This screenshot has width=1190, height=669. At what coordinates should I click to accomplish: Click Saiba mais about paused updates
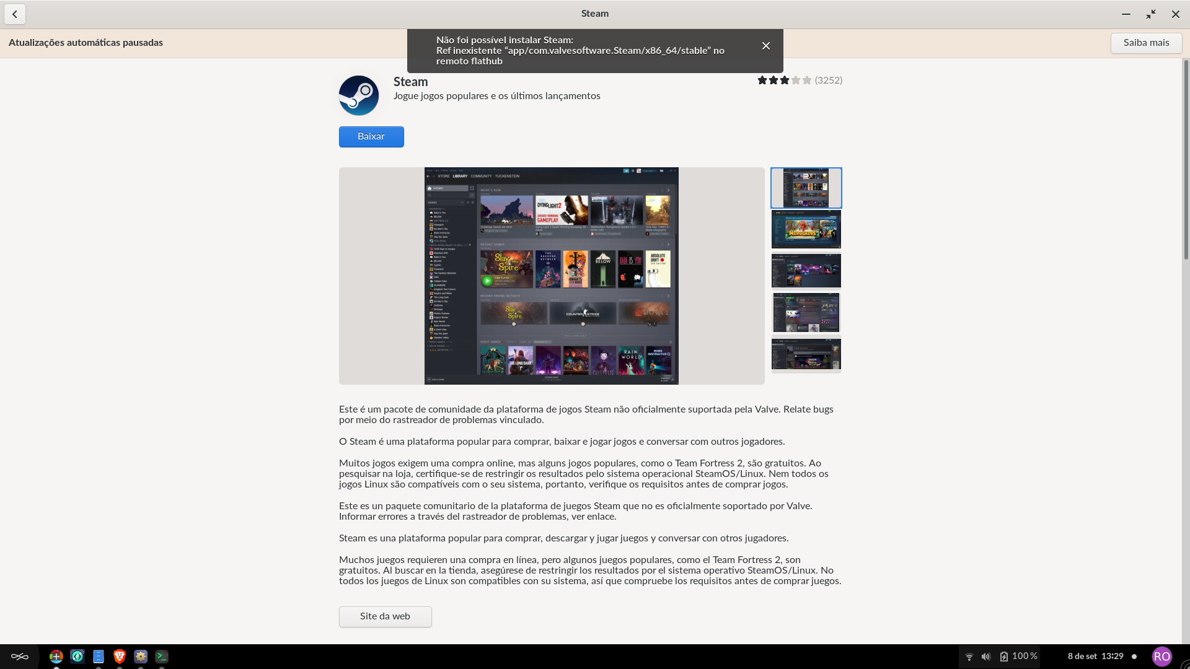click(1146, 43)
